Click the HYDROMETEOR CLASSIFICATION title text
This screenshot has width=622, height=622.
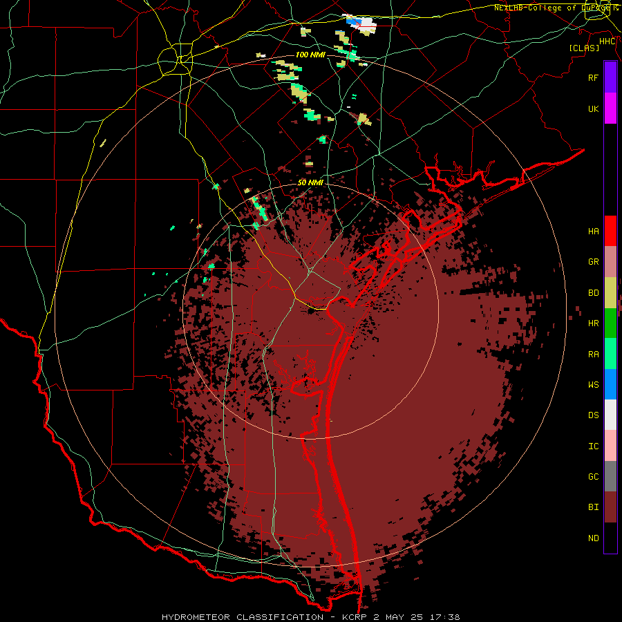click(243, 617)
